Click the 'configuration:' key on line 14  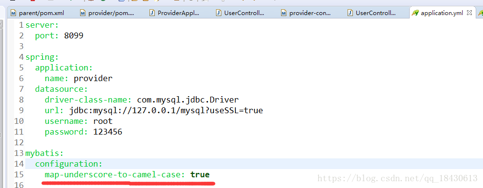[x=69, y=164]
